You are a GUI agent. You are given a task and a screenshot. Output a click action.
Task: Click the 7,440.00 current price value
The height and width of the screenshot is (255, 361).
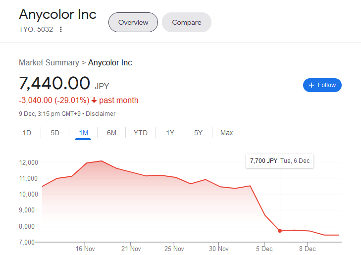point(54,83)
